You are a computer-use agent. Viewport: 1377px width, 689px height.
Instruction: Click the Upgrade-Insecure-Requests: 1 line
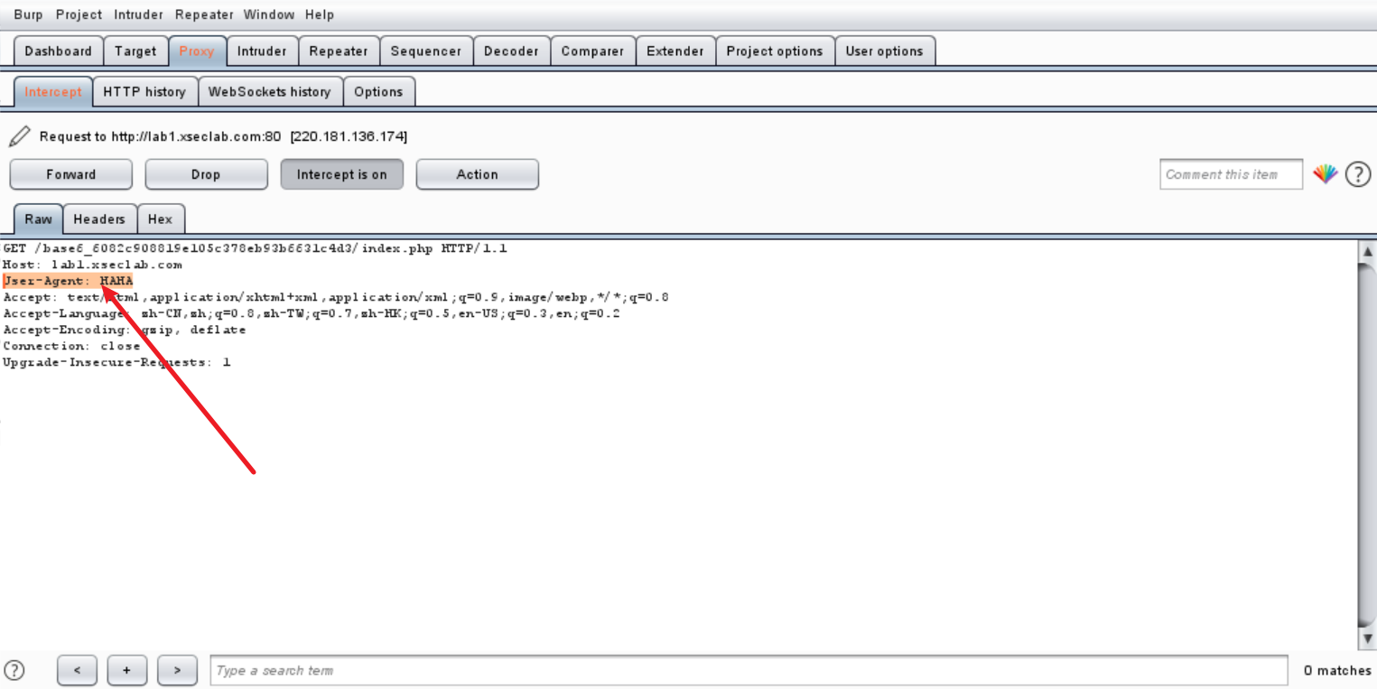point(116,362)
